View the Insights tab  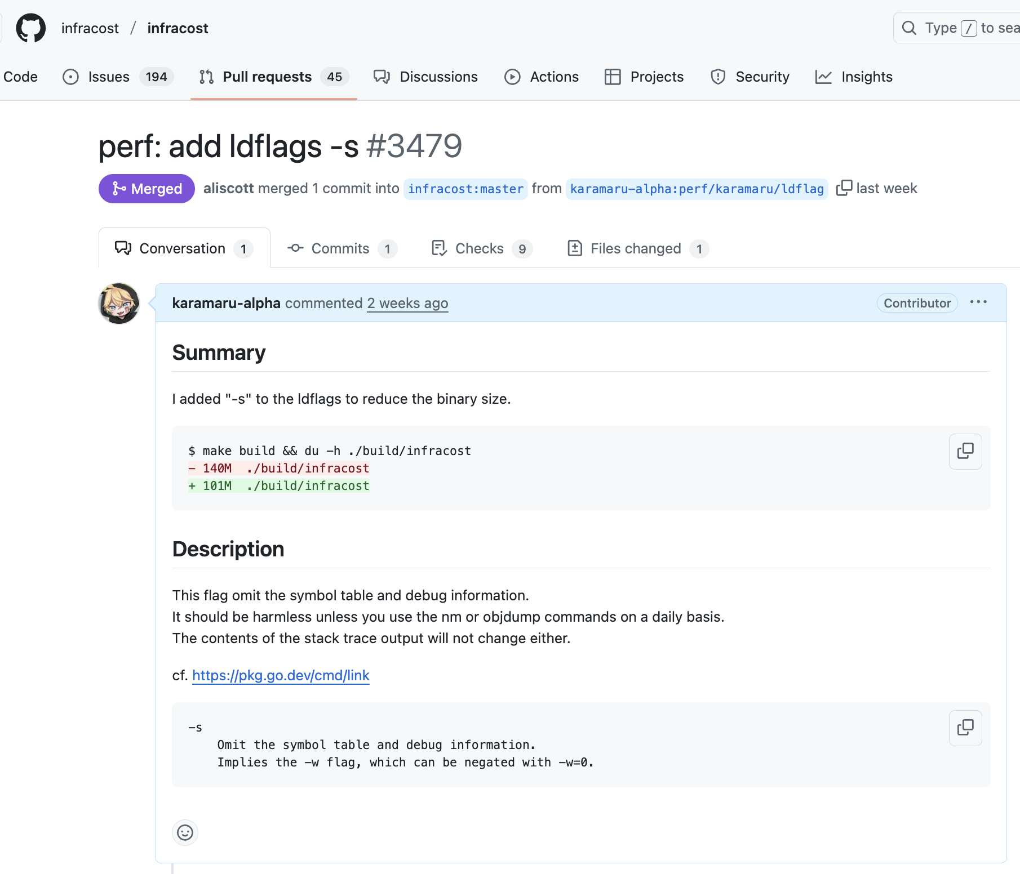click(854, 77)
